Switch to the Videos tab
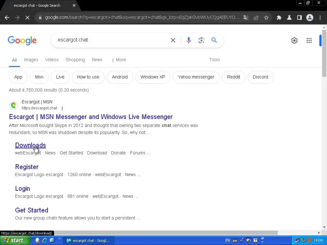This screenshot has height=245, width=327. click(52, 60)
